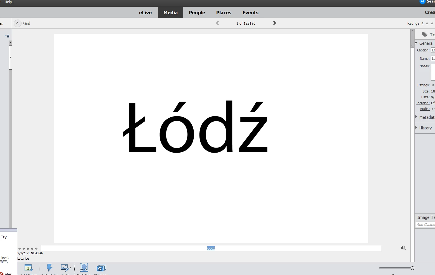This screenshot has height=275, width=435.
Task: Open the photo in Editor
Action: [x=65, y=268]
